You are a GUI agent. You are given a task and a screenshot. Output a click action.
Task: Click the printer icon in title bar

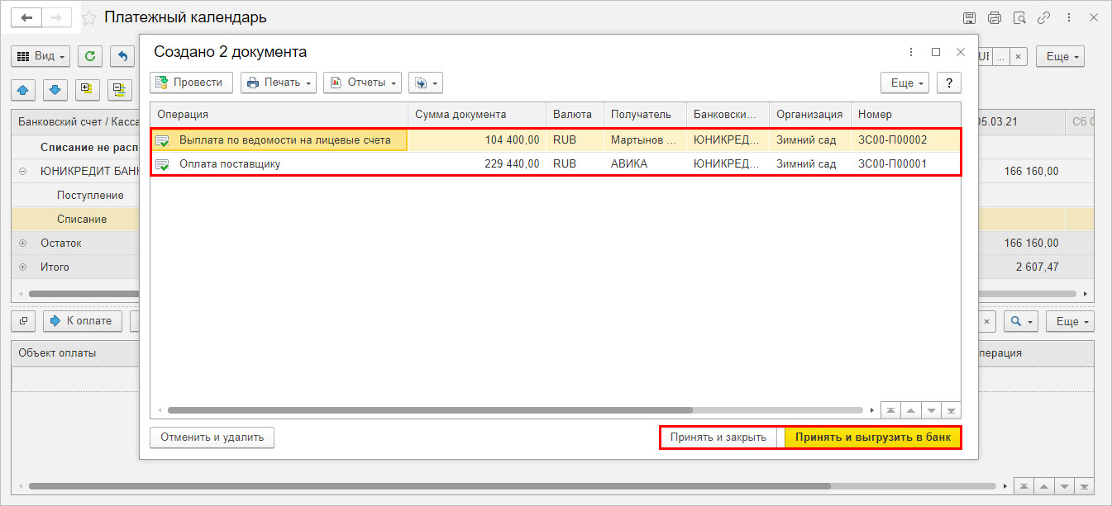[995, 17]
